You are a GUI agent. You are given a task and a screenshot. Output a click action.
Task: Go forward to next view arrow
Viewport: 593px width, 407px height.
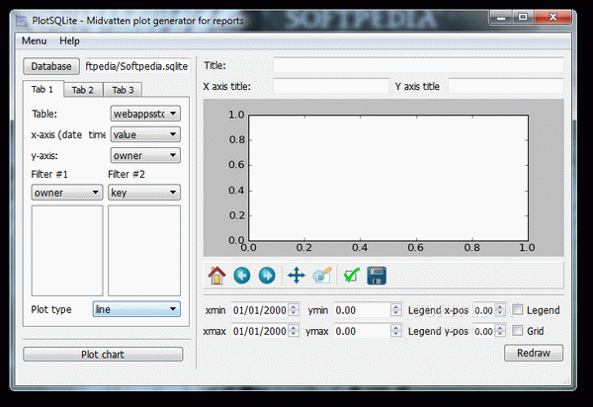pos(267,276)
